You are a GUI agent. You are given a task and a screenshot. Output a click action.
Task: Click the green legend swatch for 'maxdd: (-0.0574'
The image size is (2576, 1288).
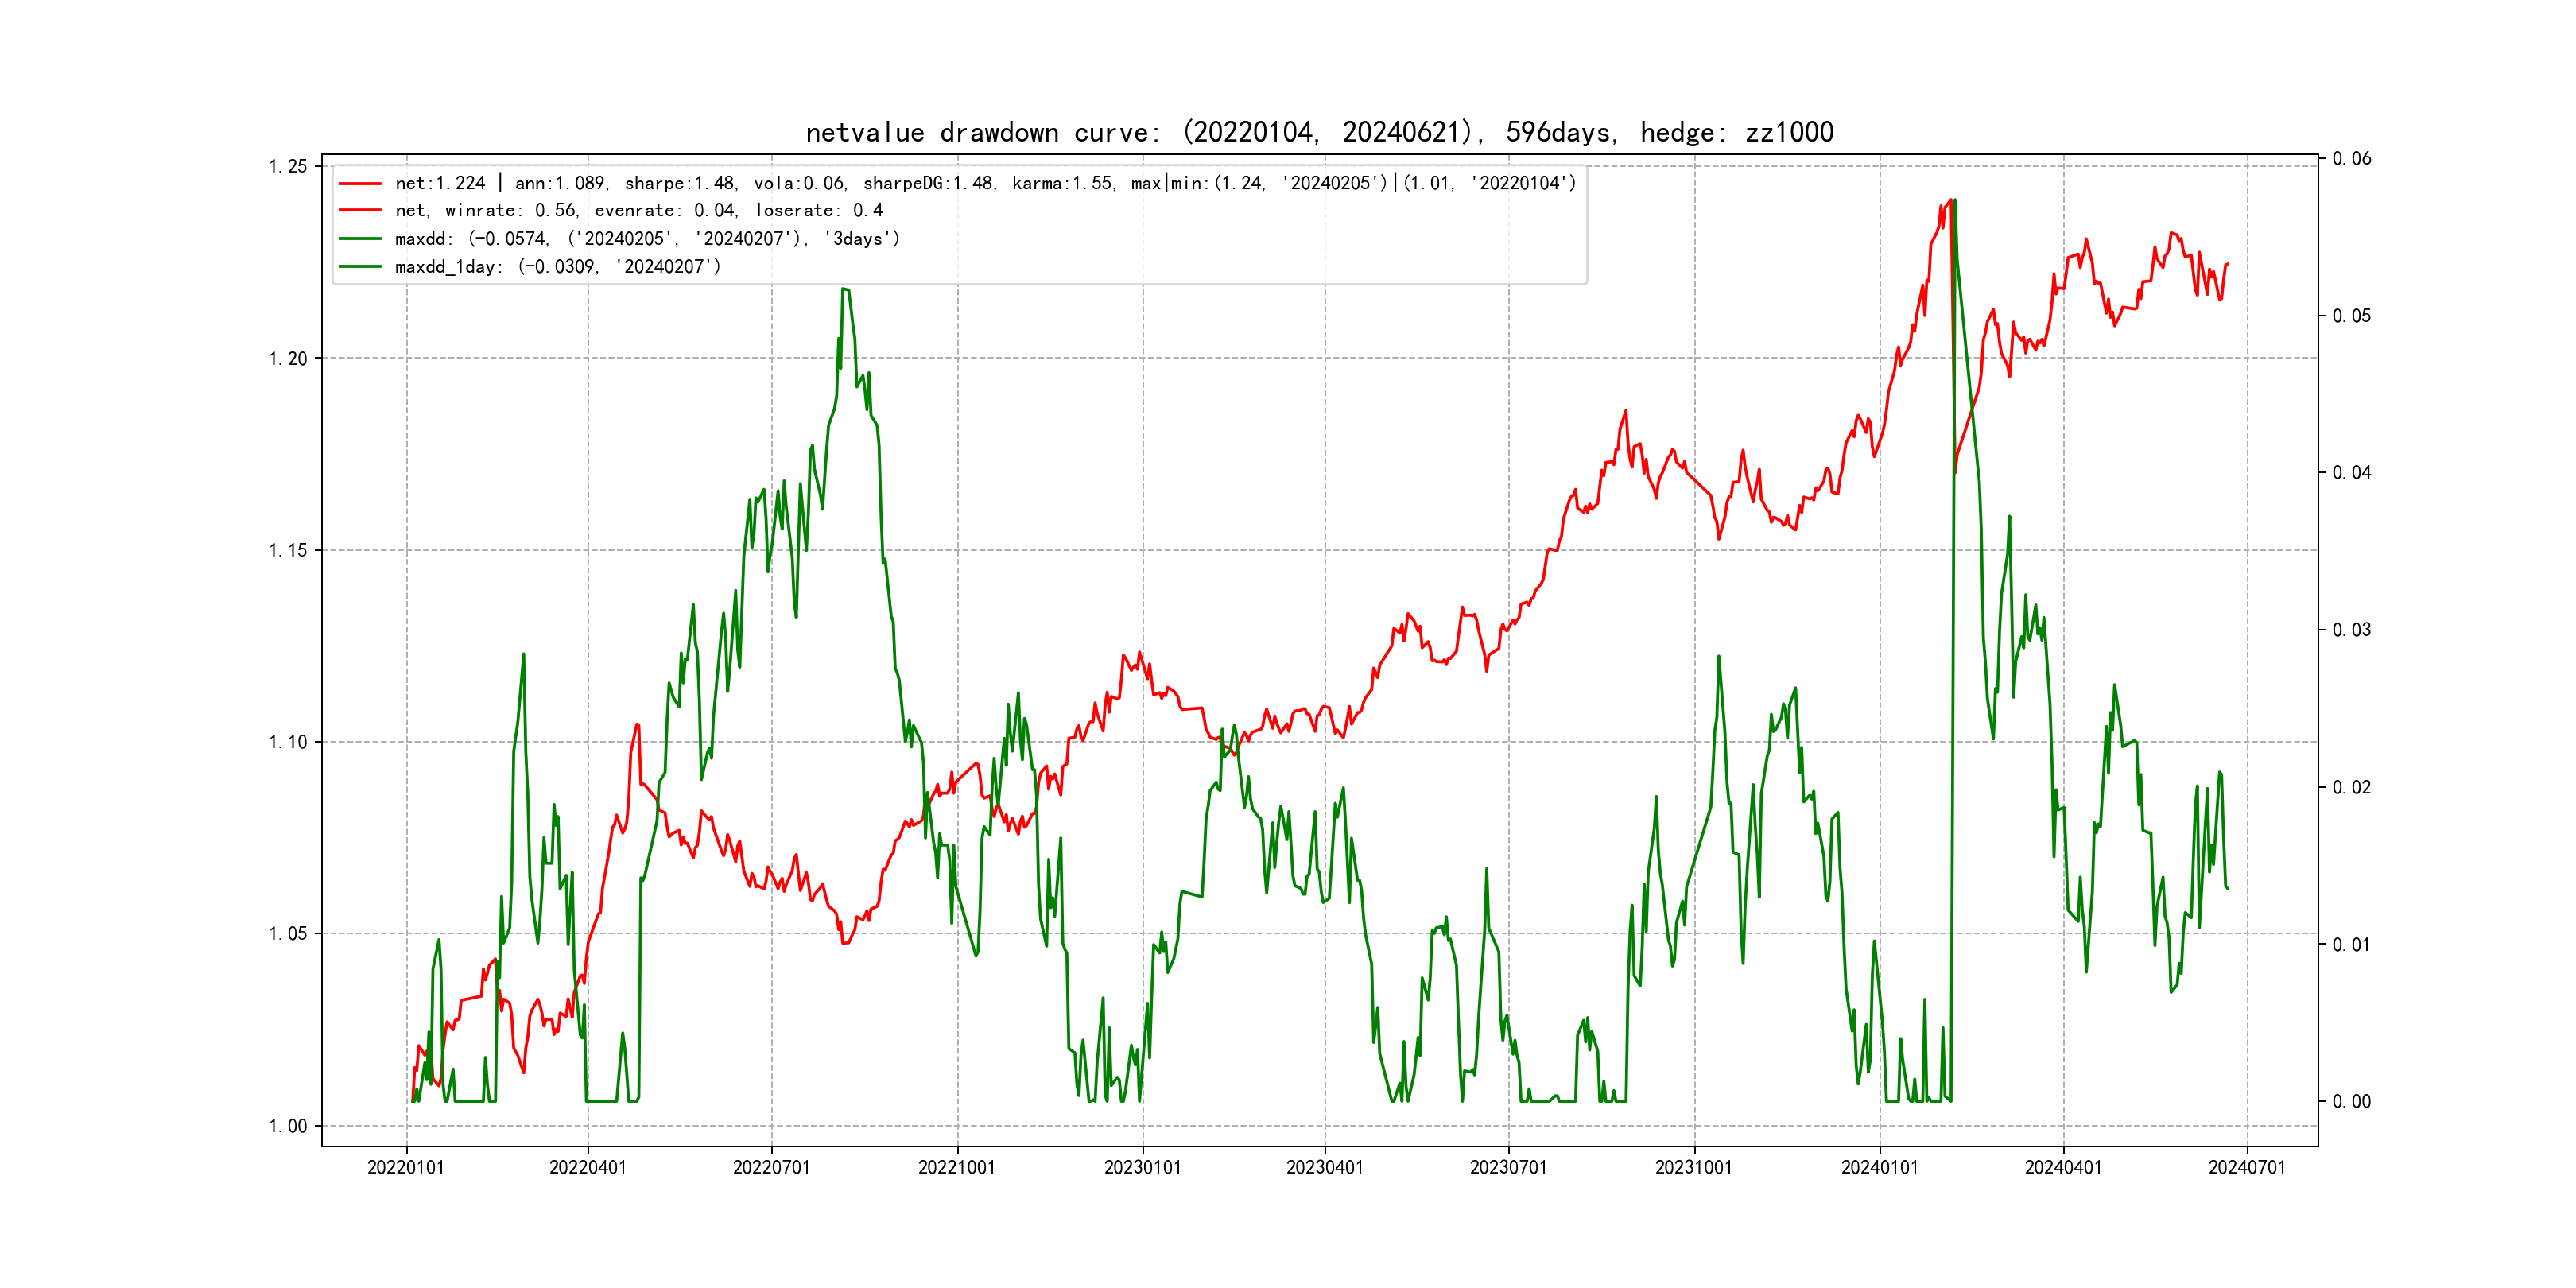360,239
